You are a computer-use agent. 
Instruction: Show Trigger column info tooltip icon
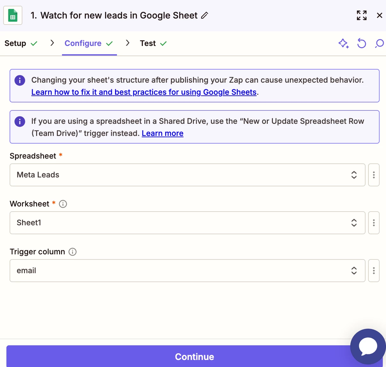[x=73, y=252]
